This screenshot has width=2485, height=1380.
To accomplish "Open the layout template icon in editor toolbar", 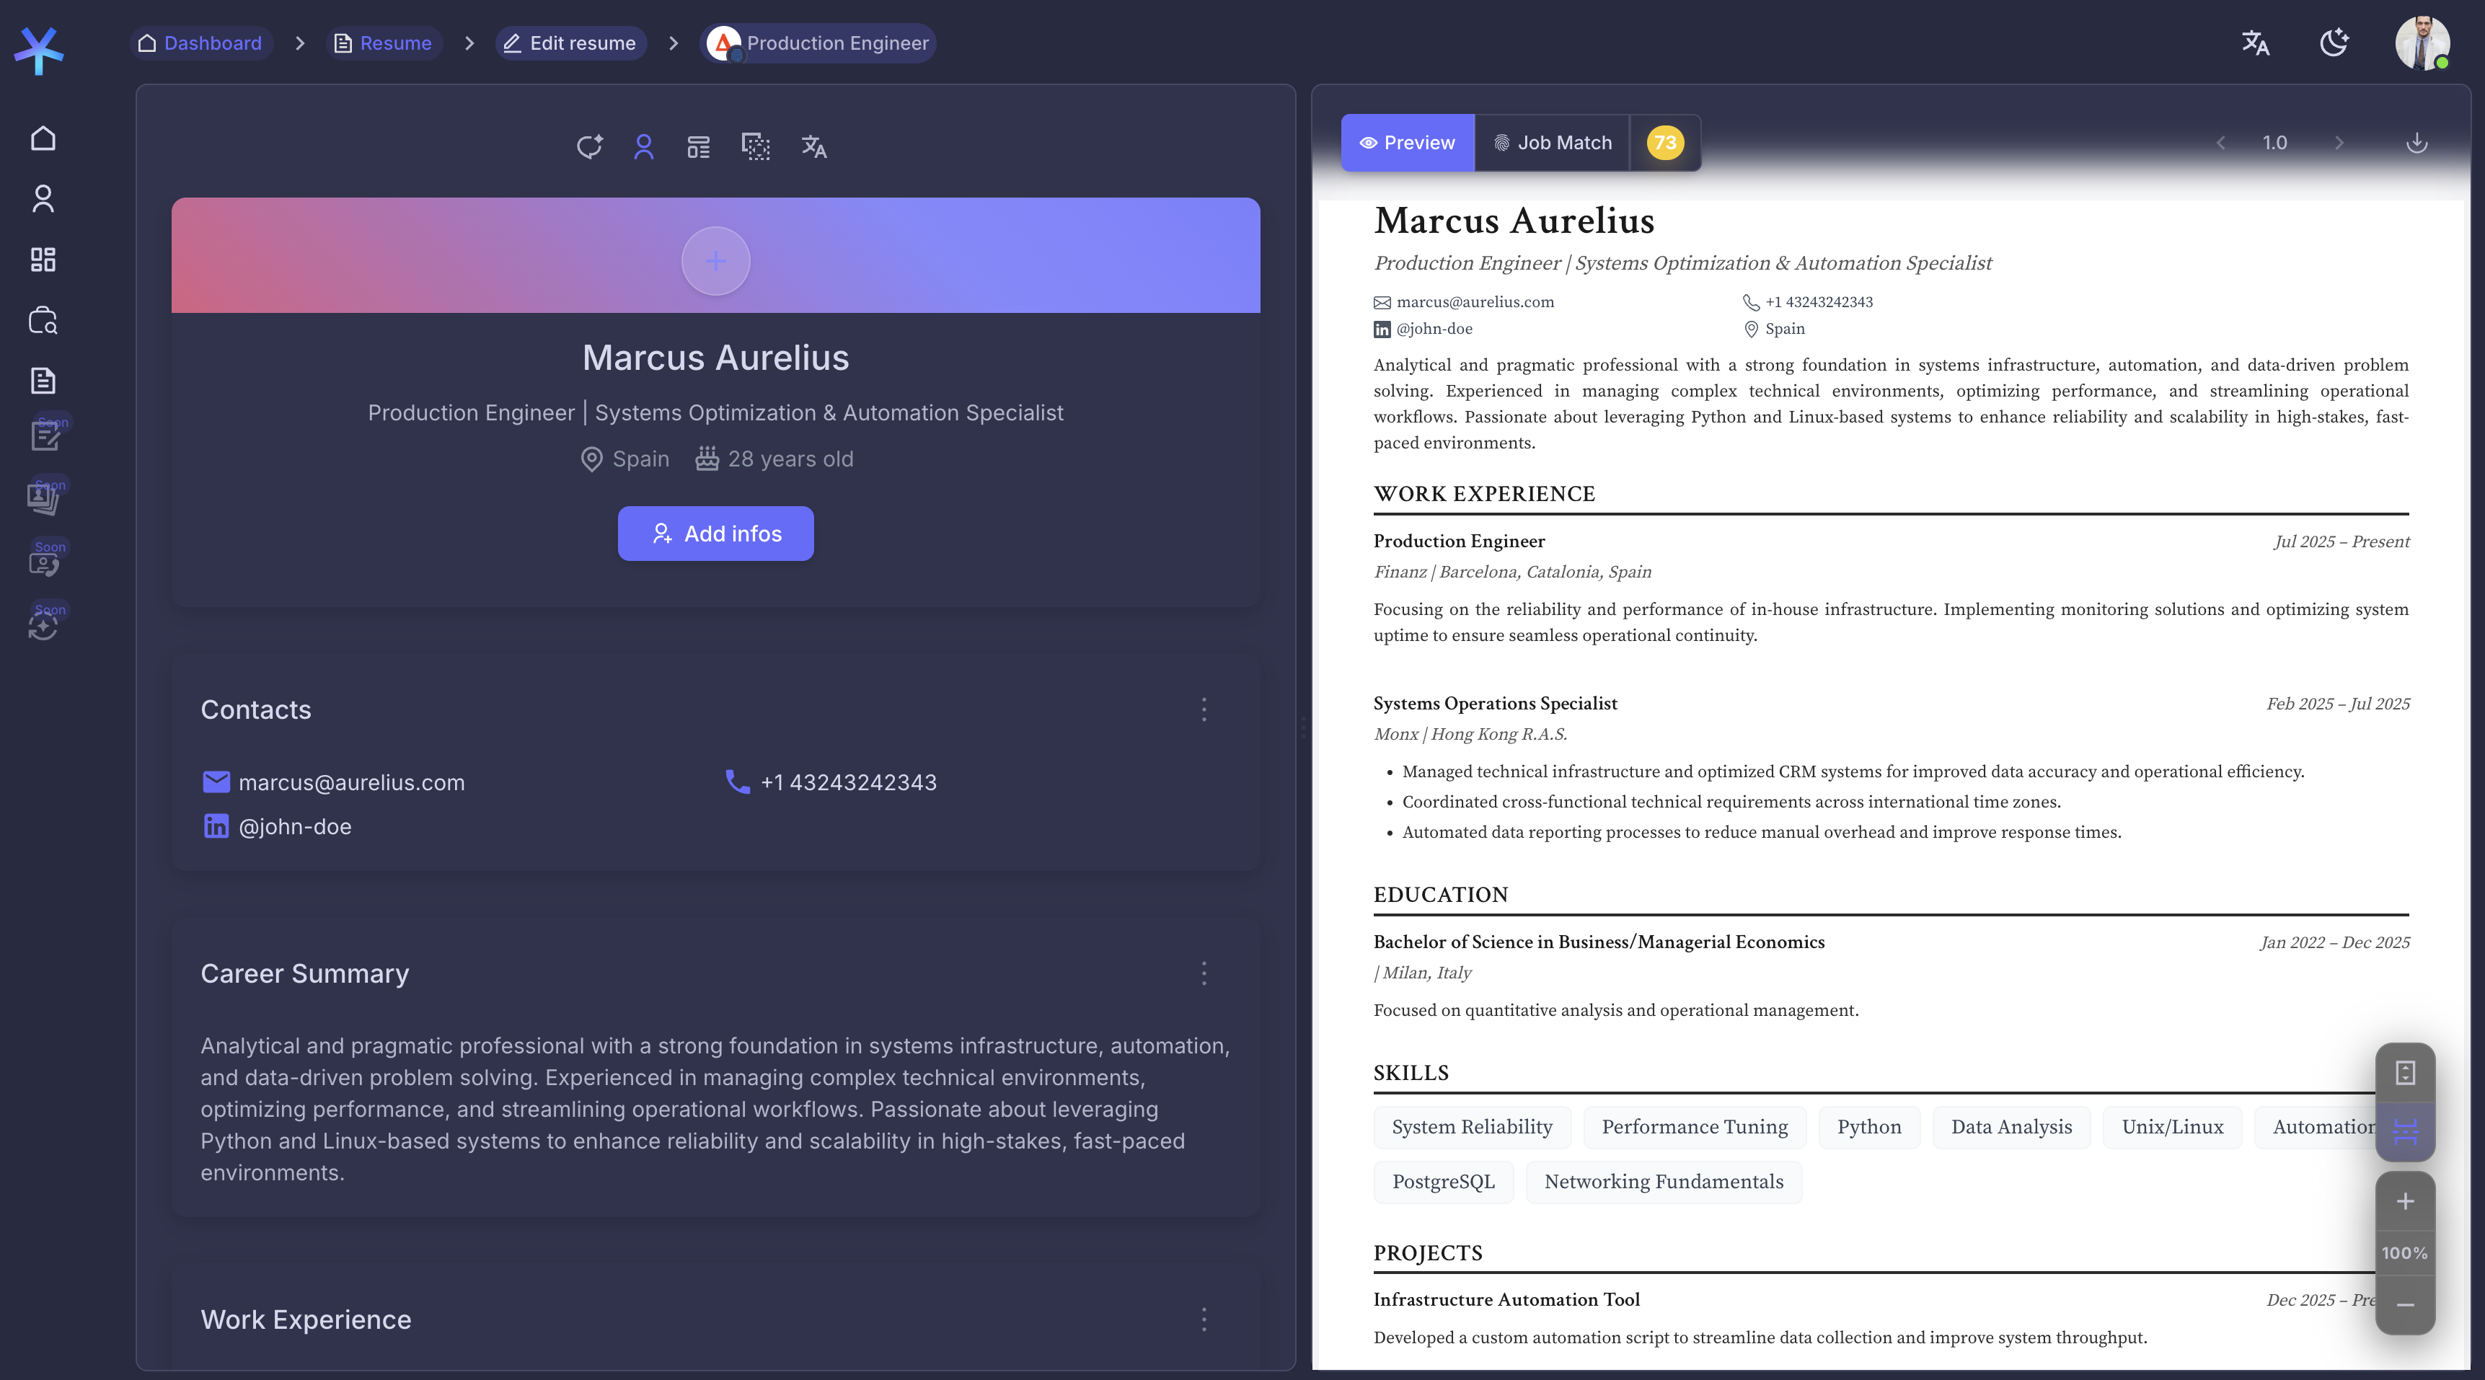I will (x=699, y=146).
